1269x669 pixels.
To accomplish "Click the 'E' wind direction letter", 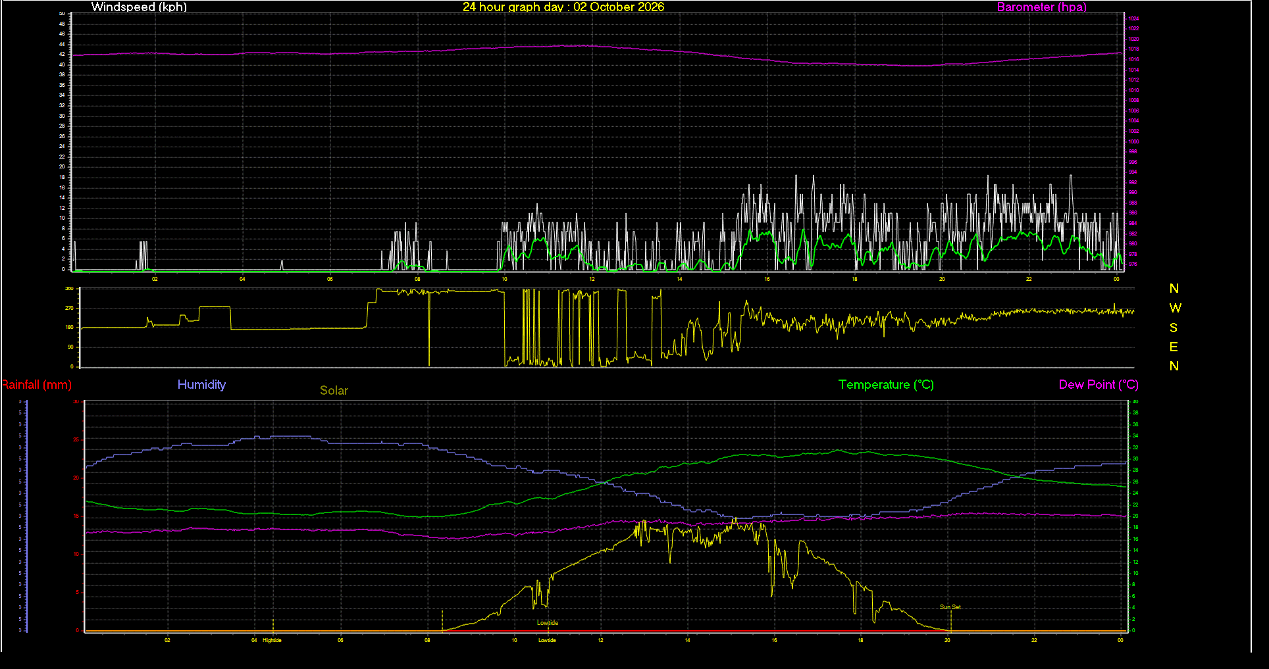I will 1174,347.
